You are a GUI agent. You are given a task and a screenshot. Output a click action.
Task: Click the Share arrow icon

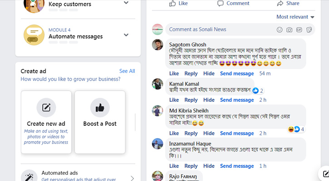tap(280, 3)
